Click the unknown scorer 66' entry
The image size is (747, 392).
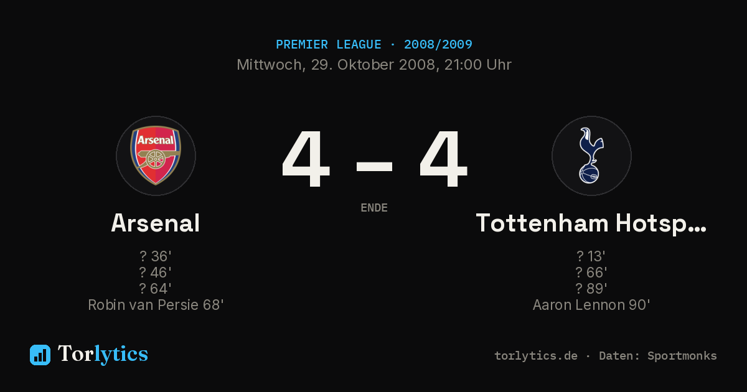pyautogui.click(x=591, y=273)
